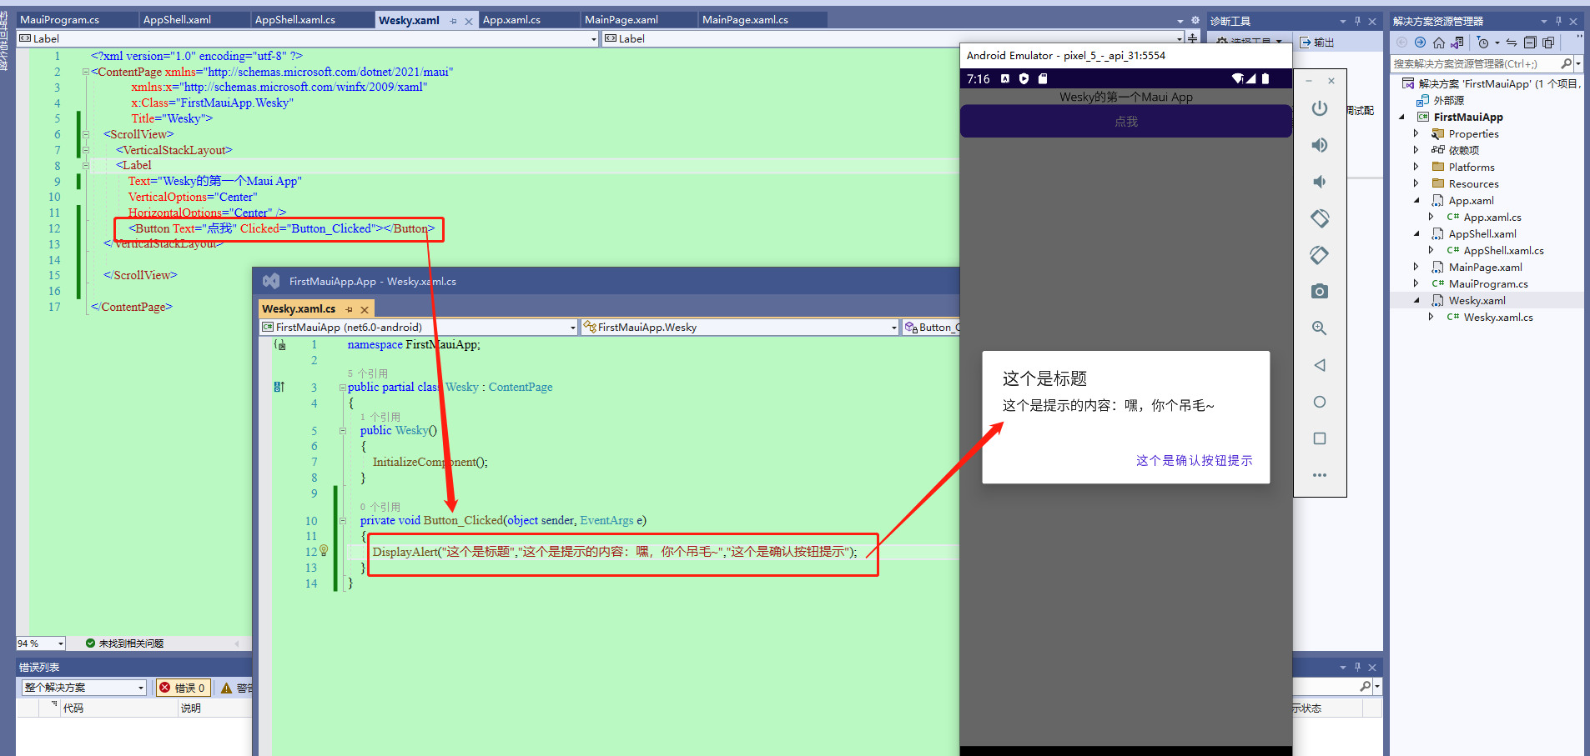Close the Wesky.xaml tab

[x=469, y=21]
